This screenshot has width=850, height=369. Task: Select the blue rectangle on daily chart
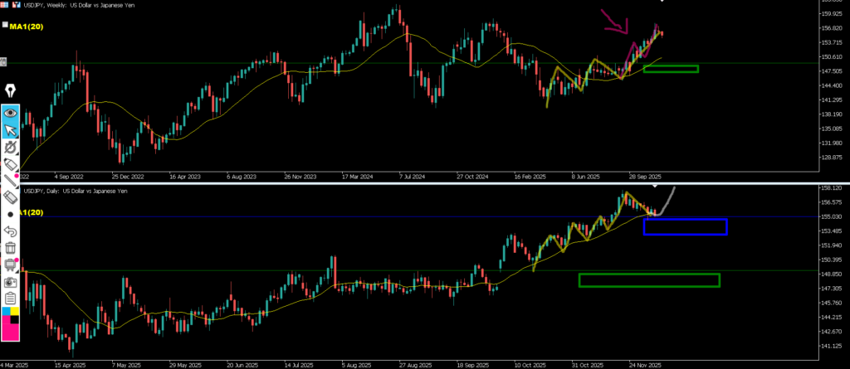point(685,226)
